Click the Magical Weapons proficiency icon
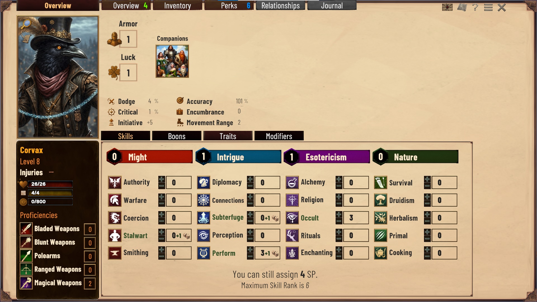This screenshot has width=537, height=302. click(x=26, y=283)
